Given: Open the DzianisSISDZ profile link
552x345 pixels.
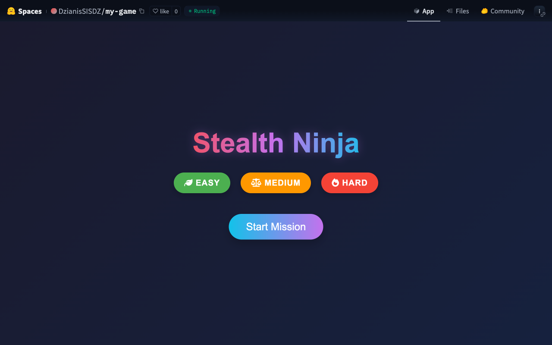Looking at the screenshot, I should point(79,11).
